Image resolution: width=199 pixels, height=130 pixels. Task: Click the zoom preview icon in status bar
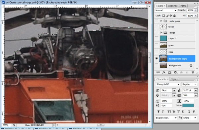pos(14,125)
